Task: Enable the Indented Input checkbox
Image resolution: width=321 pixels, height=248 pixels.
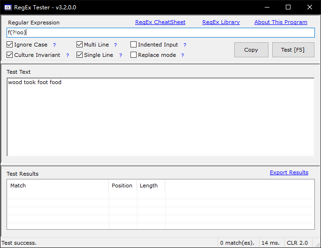Action: tap(134, 45)
